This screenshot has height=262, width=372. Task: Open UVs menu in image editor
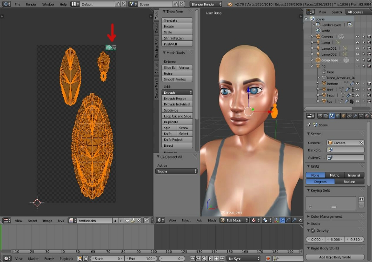click(x=60, y=221)
